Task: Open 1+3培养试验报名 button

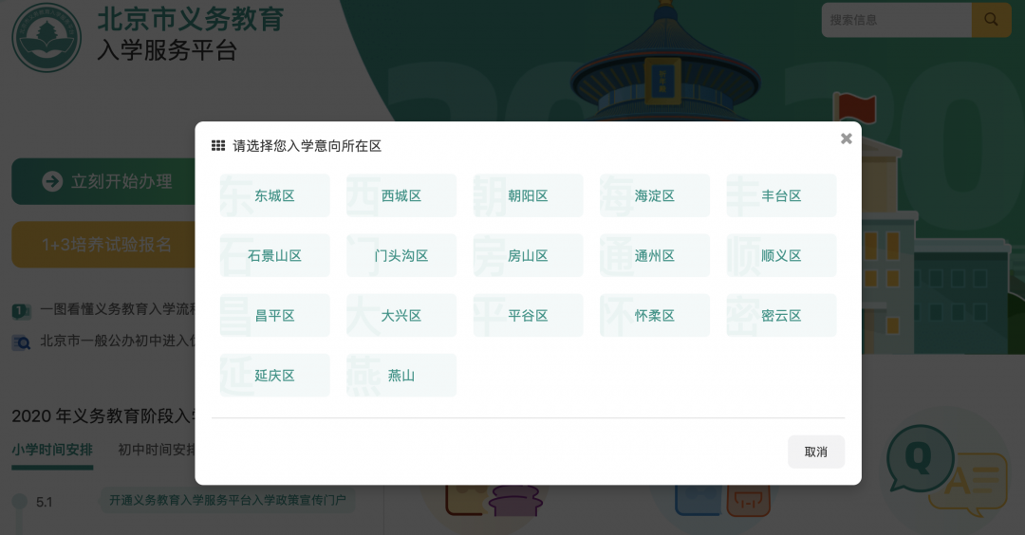Action: tap(103, 245)
